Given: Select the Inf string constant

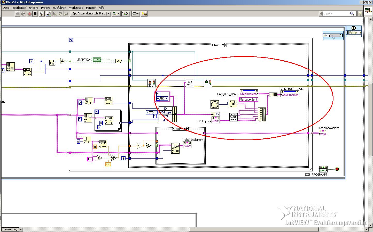Looking at the screenshot, I should (90, 159).
